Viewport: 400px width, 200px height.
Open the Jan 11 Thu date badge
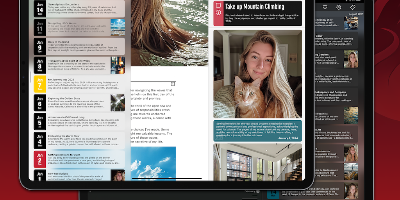(x=39, y=27)
